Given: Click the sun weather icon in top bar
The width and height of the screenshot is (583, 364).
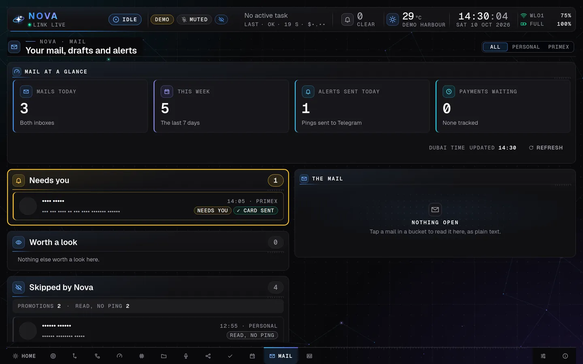Looking at the screenshot, I should pyautogui.click(x=393, y=19).
